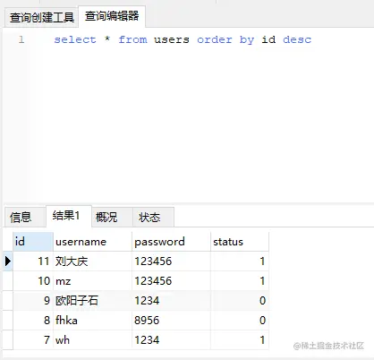Image resolution: width=374 pixels, height=360 pixels.
Task: Select the username cell mz
Action: pyautogui.click(x=92, y=281)
